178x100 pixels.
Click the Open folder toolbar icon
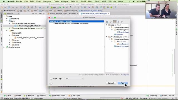(2, 7)
